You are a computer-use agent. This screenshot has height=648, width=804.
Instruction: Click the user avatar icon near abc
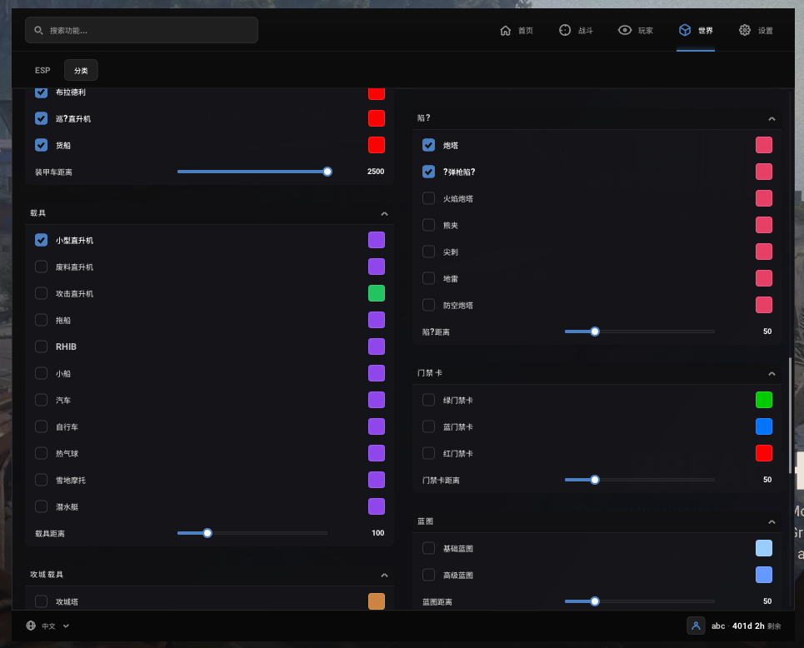(x=696, y=626)
